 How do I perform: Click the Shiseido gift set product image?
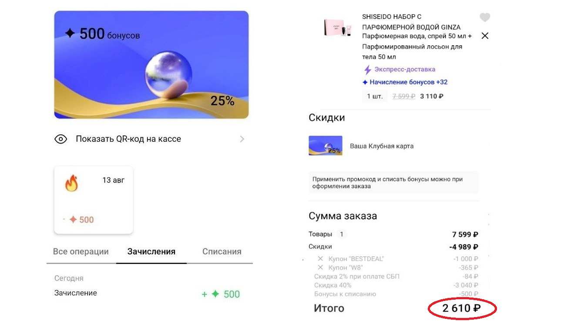click(338, 27)
